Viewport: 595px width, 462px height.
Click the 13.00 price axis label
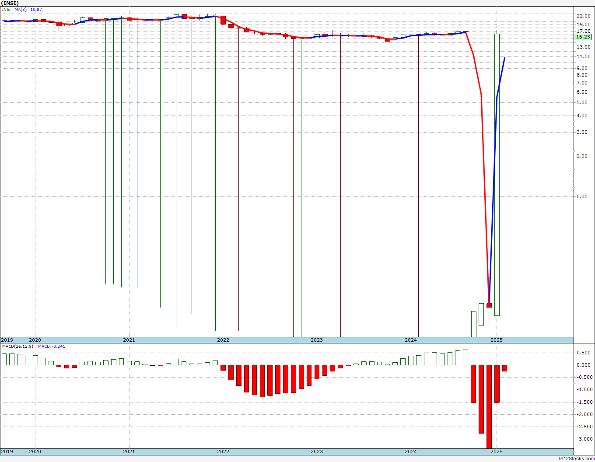(x=583, y=46)
